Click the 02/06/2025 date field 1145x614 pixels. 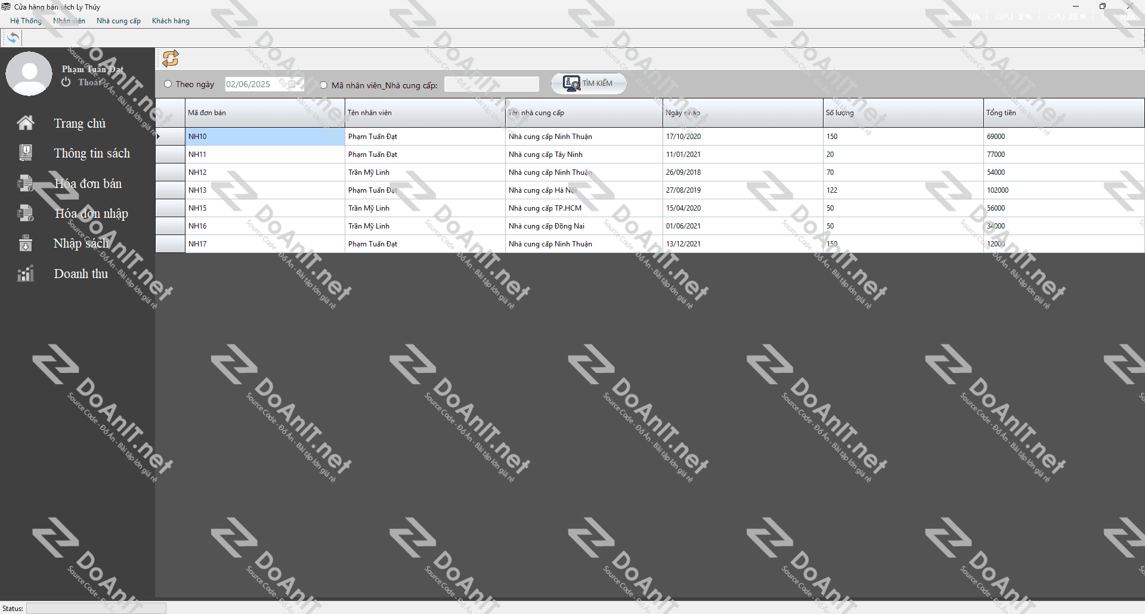click(x=264, y=84)
